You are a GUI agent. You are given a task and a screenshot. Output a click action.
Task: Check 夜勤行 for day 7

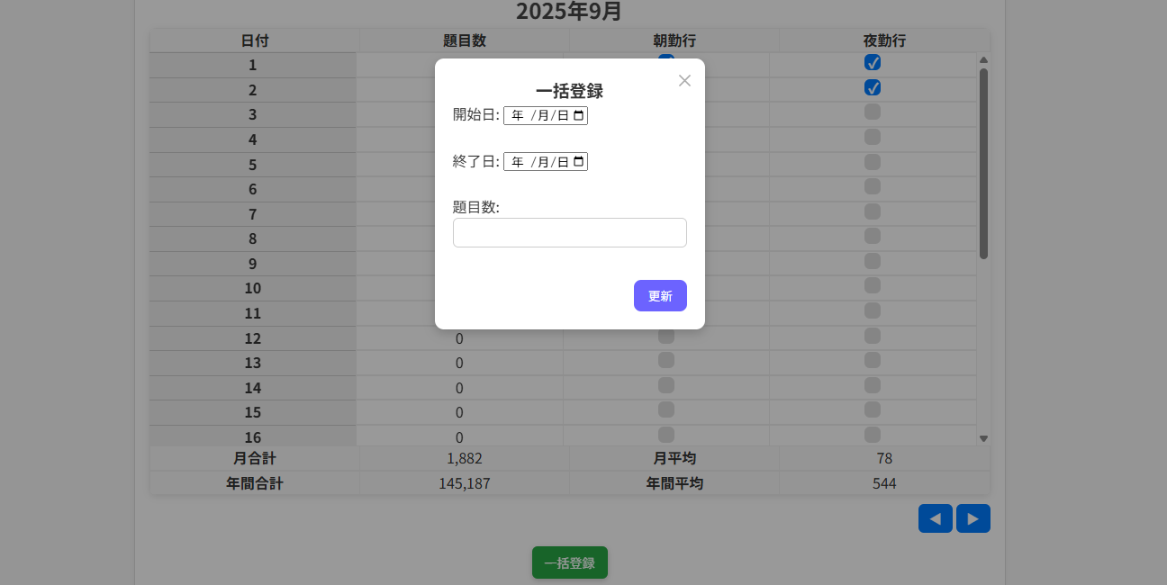[x=873, y=211]
